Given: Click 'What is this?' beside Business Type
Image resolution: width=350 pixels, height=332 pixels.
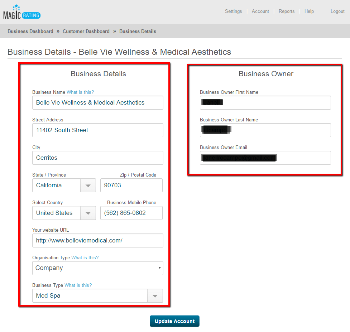Looking at the screenshot, I should pos(78,285).
